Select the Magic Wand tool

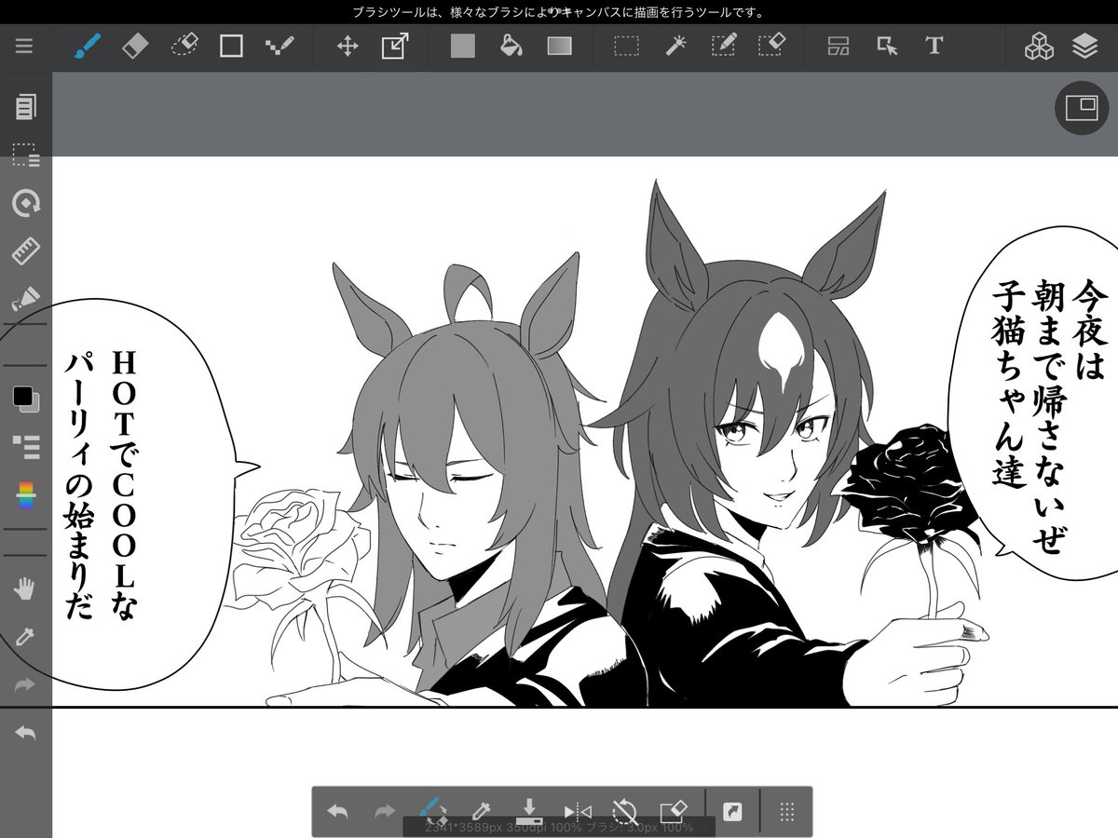tap(675, 46)
